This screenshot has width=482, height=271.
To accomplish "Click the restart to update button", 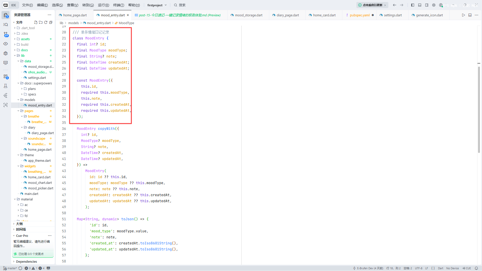I will click(372, 5).
